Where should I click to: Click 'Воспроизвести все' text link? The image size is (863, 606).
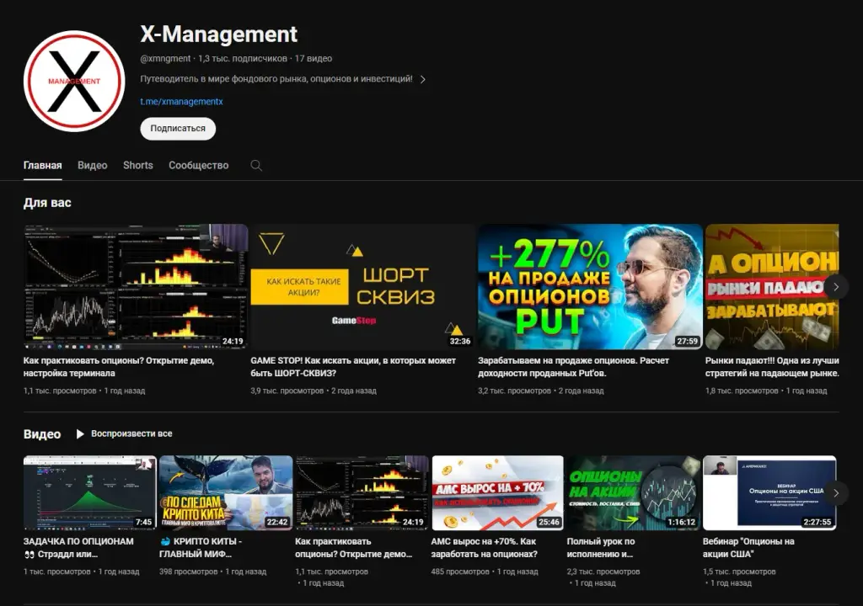click(131, 433)
